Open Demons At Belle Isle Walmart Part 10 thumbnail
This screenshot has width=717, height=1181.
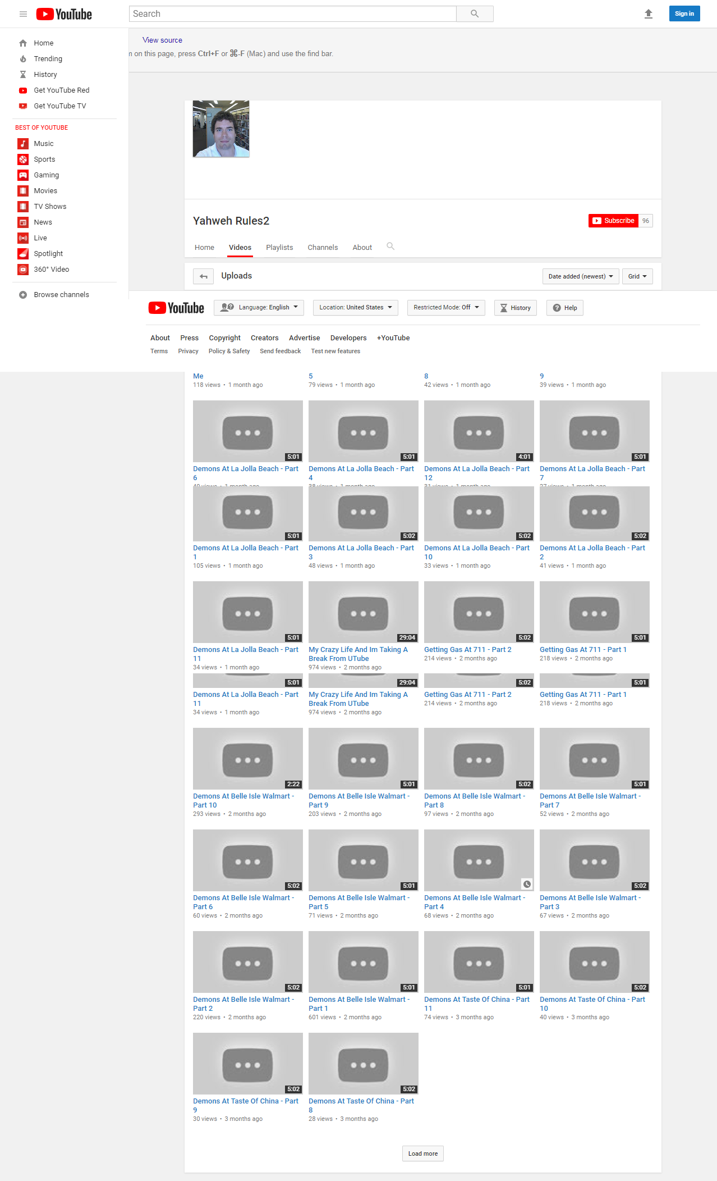[248, 759]
